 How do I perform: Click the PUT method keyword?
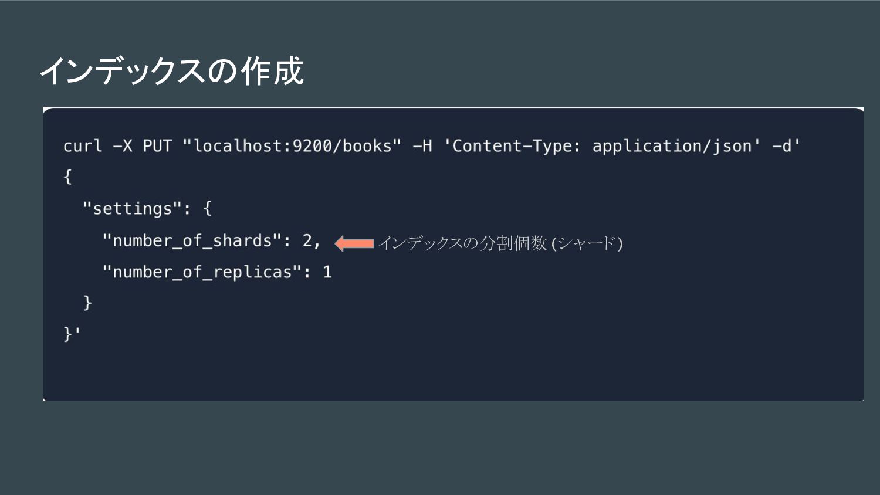pyautogui.click(x=157, y=146)
